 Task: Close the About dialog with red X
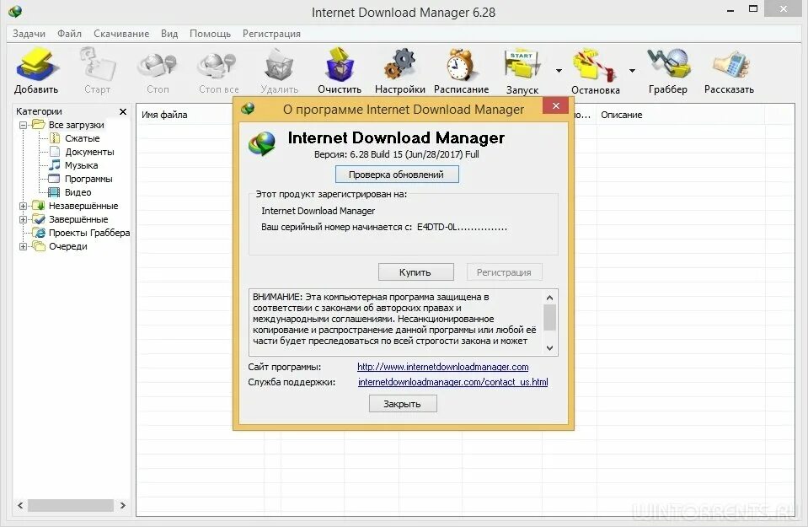555,105
